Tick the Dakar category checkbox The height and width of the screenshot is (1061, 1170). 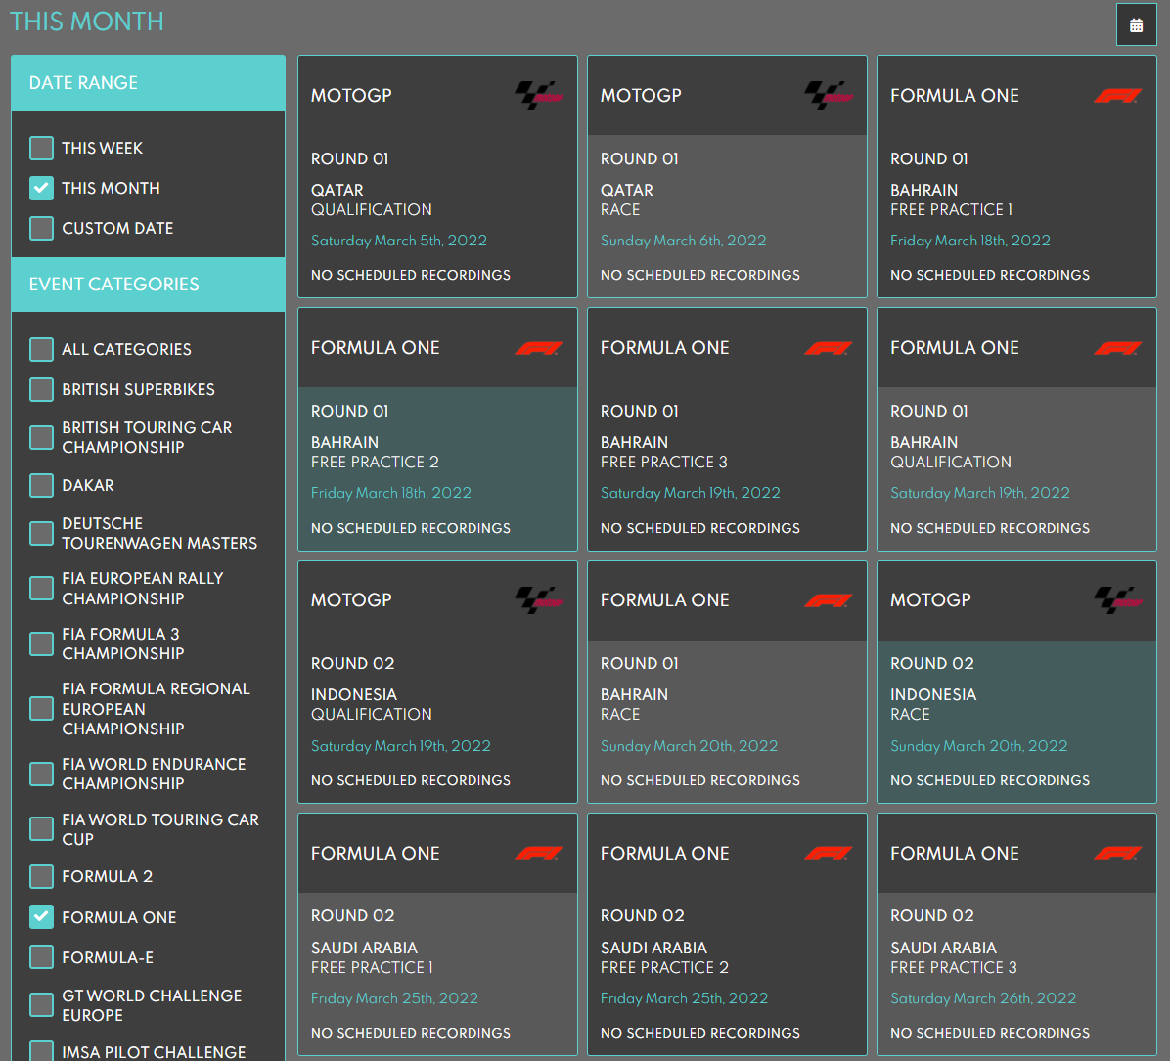(x=41, y=485)
